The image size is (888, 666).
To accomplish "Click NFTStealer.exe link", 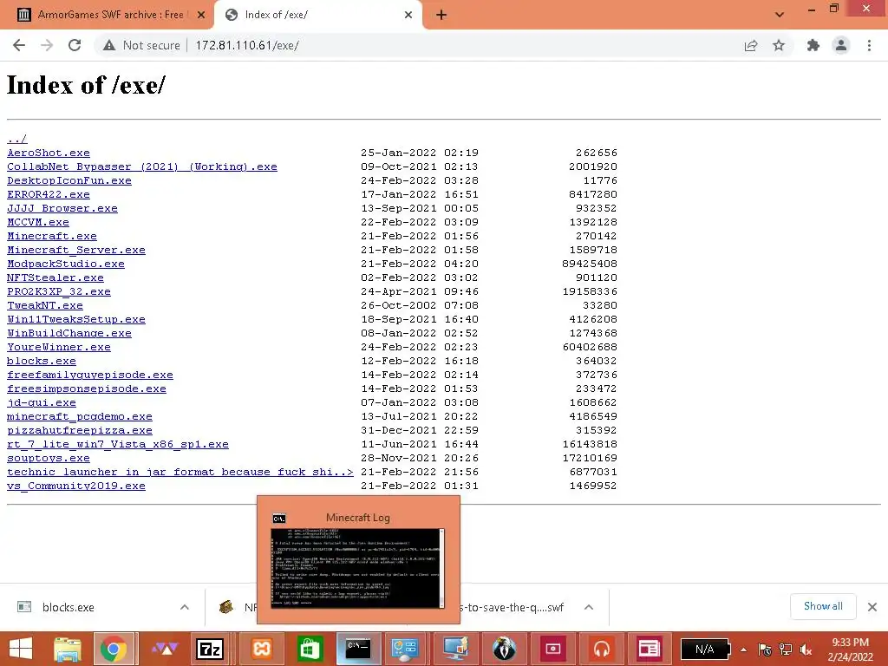I will (55, 277).
